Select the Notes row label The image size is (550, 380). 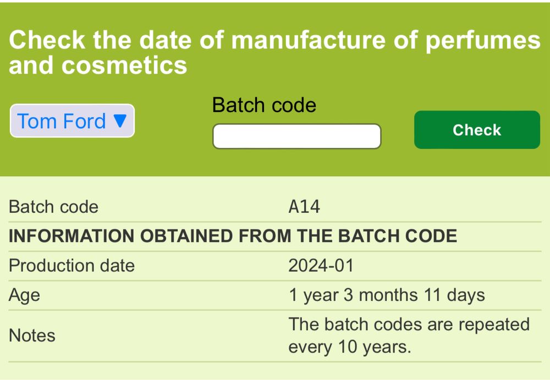coord(32,335)
